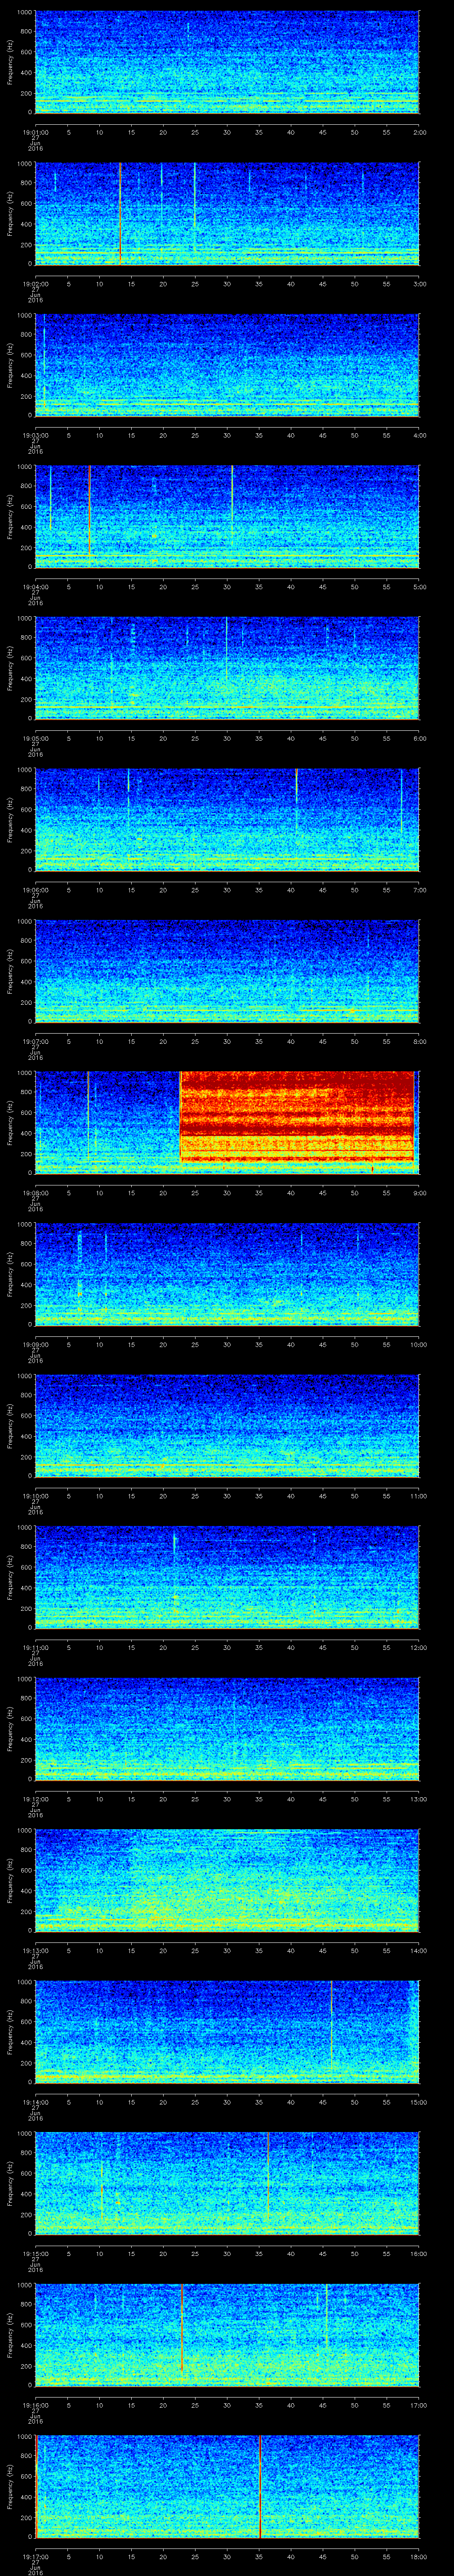Click the 9:00 end time label
This screenshot has width=454, height=2576.
coord(419,1193)
